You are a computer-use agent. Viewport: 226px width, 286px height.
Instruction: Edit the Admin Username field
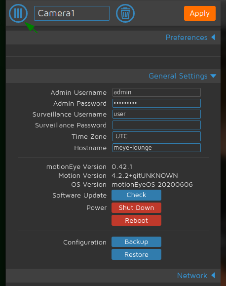tap(156, 92)
